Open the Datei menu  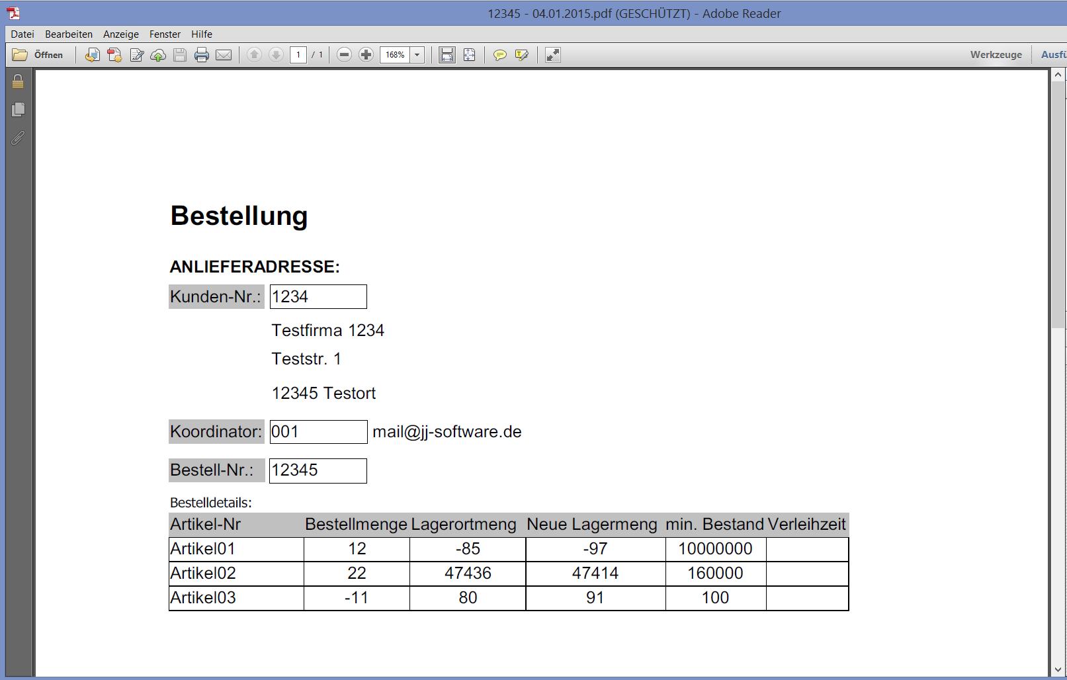point(22,34)
